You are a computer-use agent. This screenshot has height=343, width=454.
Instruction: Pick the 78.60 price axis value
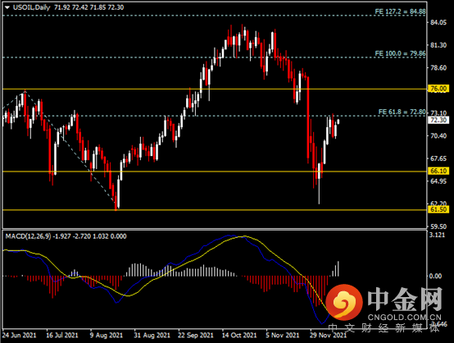[x=438, y=68]
